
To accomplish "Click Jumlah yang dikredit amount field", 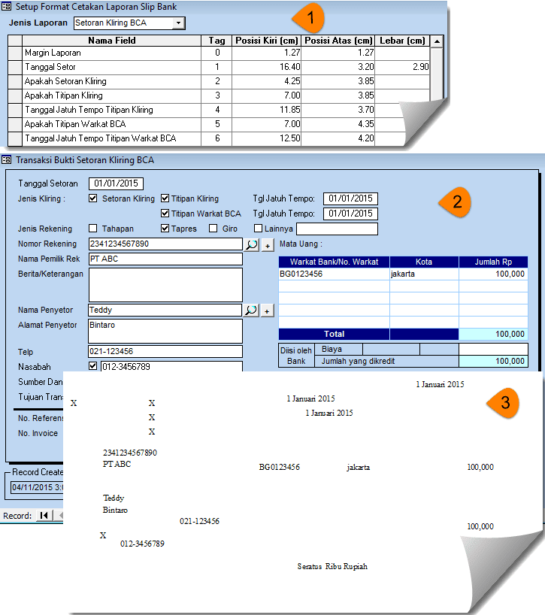I will click(493, 361).
